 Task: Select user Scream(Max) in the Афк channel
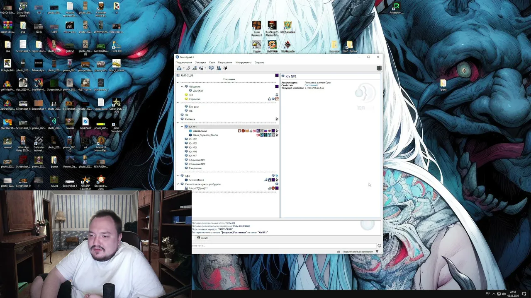click(196, 180)
